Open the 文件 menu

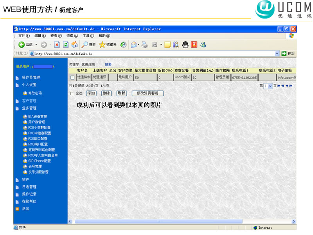pos(24,36)
